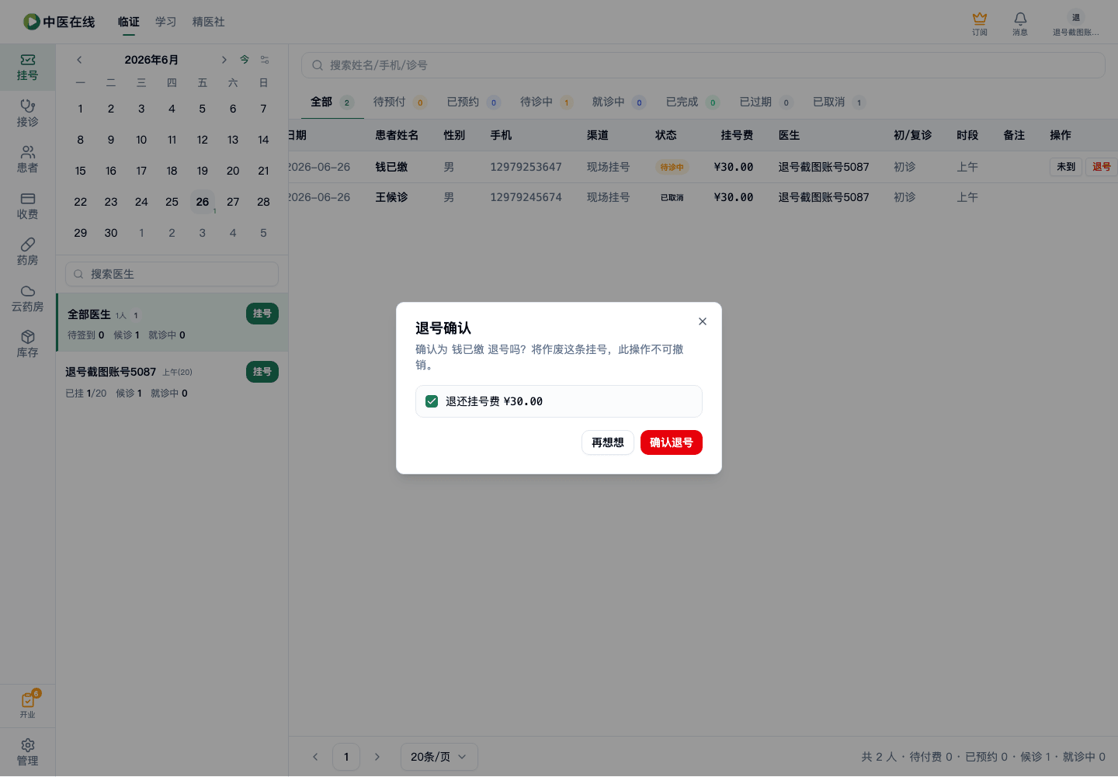Open the 药房 pill sidebar icon

click(27, 252)
